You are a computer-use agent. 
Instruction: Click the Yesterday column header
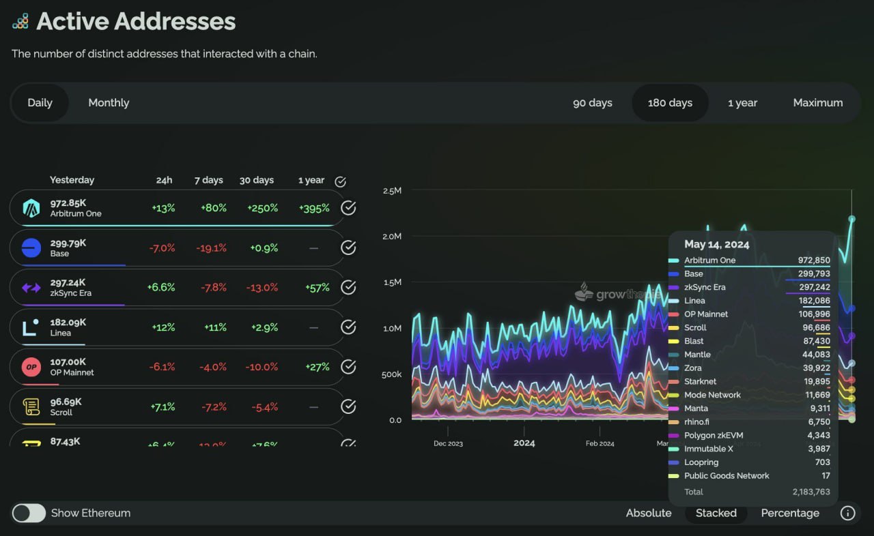click(72, 180)
